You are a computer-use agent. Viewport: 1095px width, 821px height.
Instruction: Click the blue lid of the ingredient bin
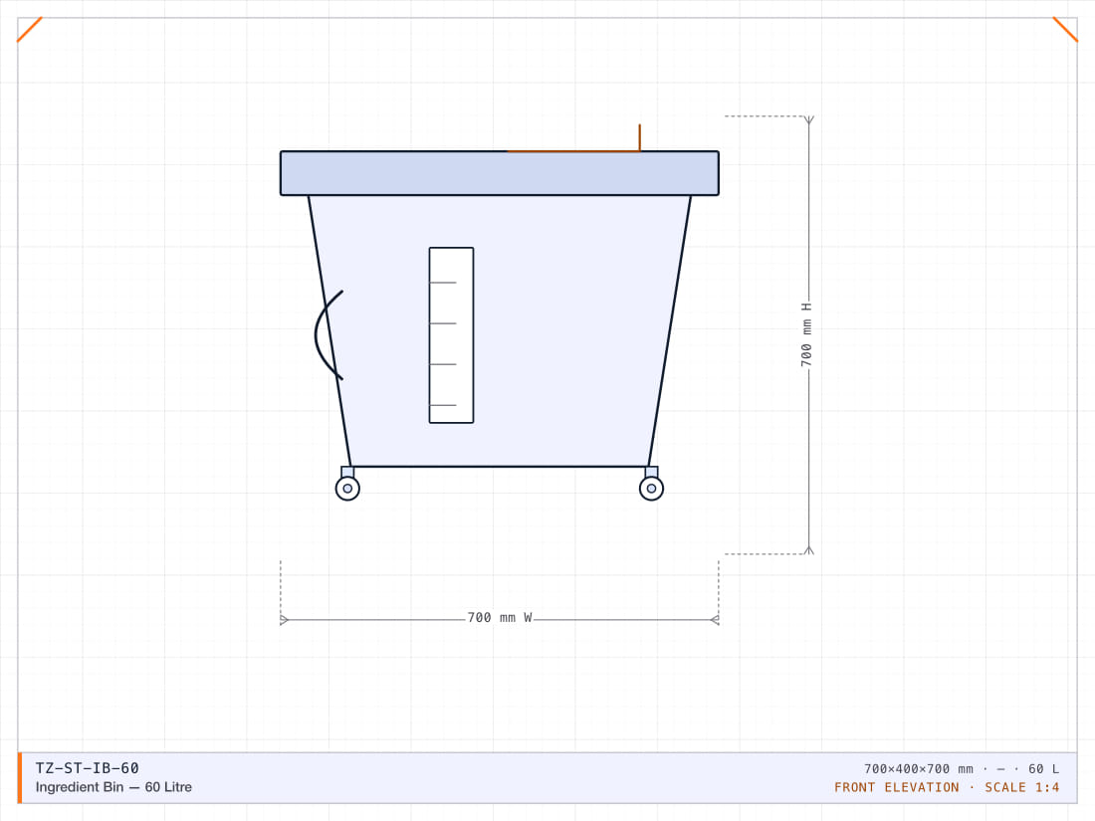point(500,173)
